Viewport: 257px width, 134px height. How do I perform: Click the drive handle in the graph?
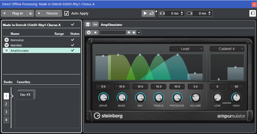103,56
